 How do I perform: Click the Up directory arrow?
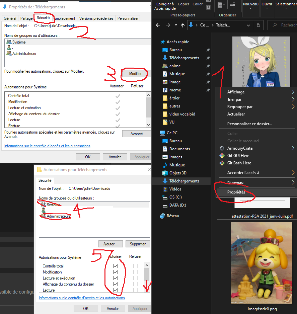[182, 25]
